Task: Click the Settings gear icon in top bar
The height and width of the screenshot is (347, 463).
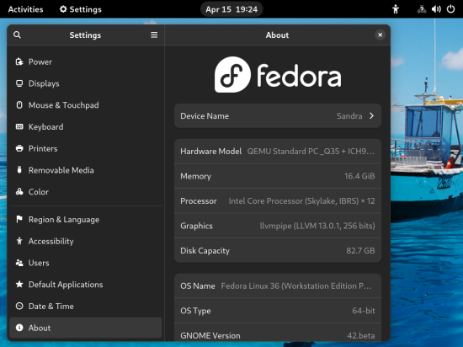Action: pyautogui.click(x=63, y=9)
